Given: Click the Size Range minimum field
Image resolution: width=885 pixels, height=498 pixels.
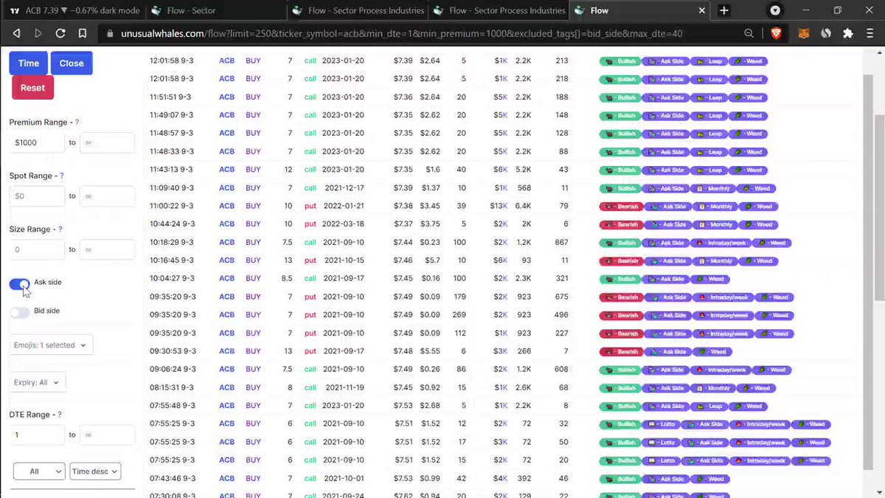Looking at the screenshot, I should pyautogui.click(x=37, y=249).
